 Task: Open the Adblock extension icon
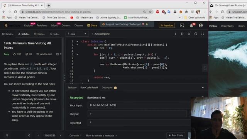click(157, 12)
